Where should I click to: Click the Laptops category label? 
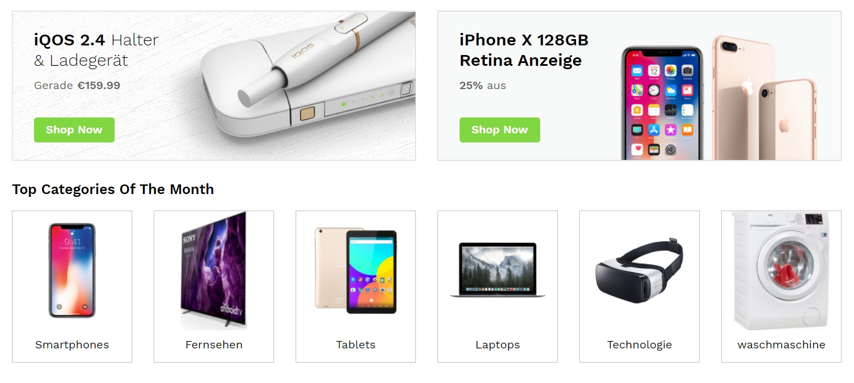(498, 344)
